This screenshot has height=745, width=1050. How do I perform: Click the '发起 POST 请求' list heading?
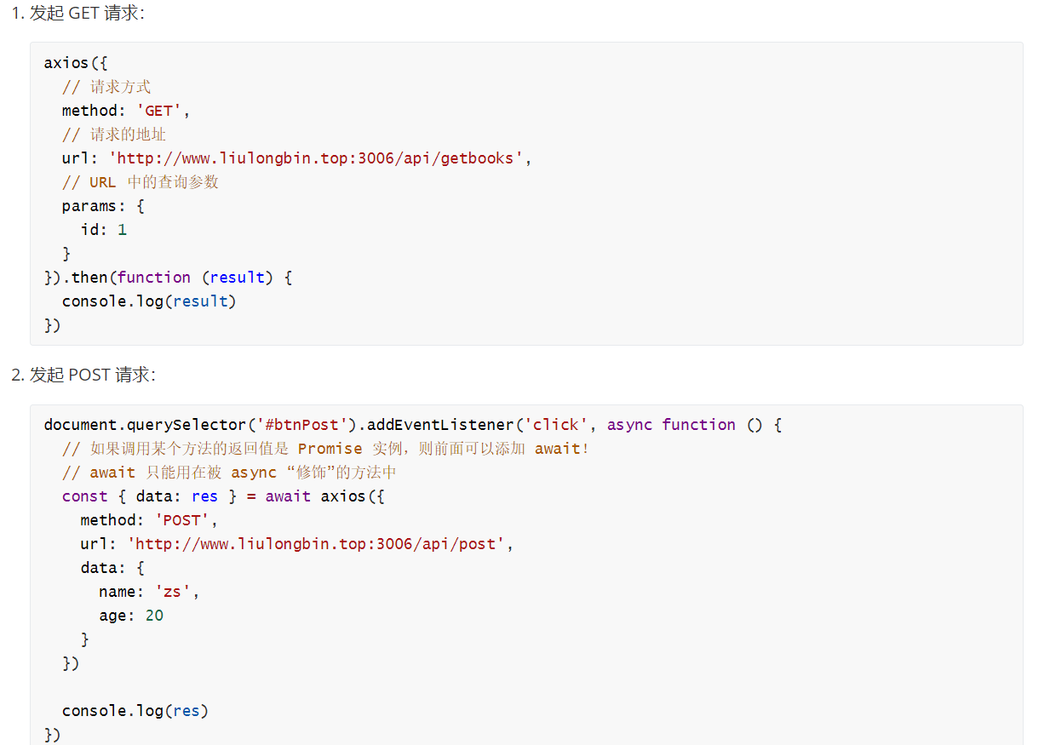coord(92,375)
